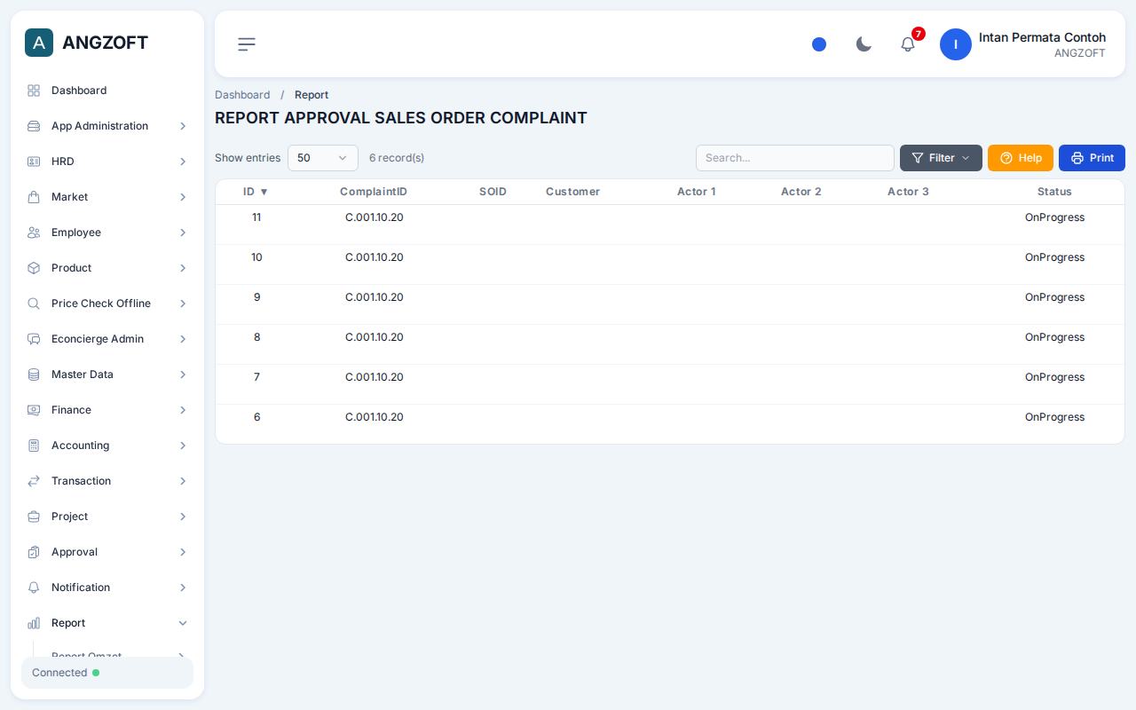Open Accounting menu item
1136x710 pixels.
[107, 446]
